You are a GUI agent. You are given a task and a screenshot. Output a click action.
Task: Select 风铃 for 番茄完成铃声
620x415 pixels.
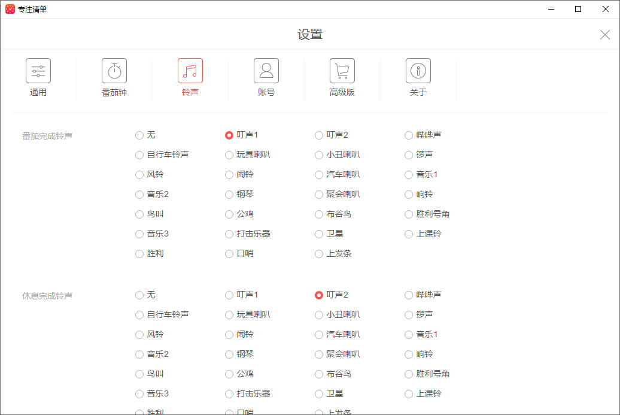tap(139, 175)
